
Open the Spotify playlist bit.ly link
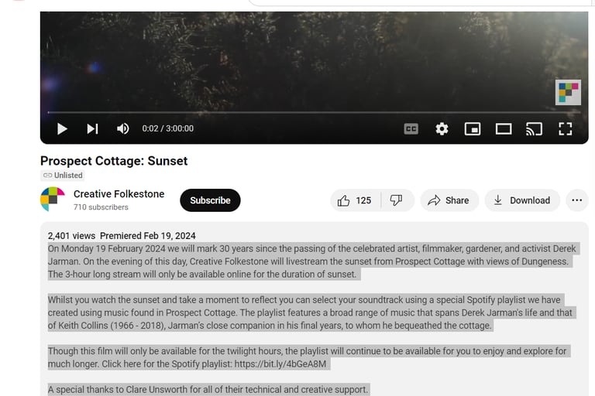point(279,364)
